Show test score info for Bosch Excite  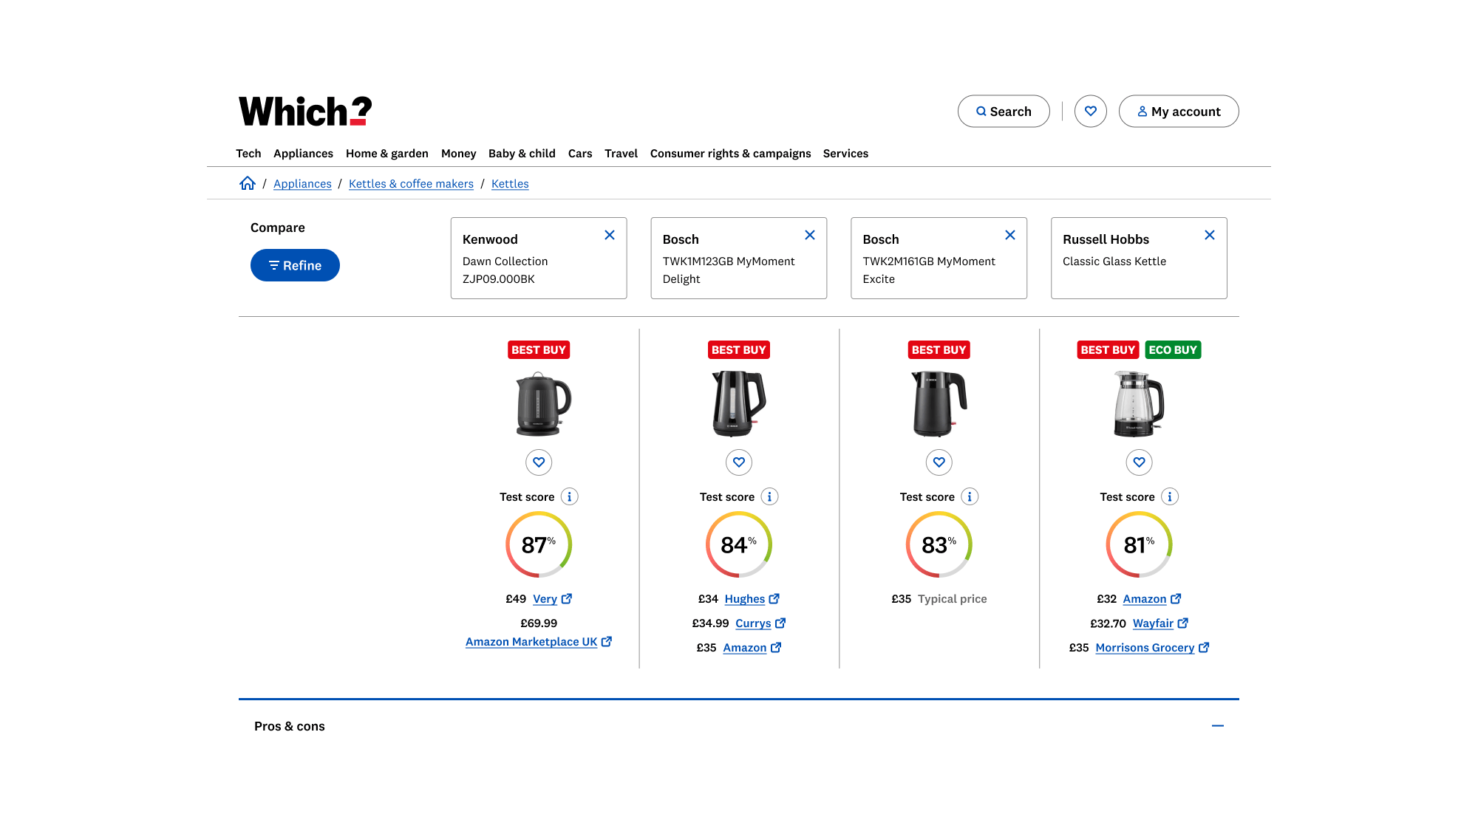click(970, 497)
